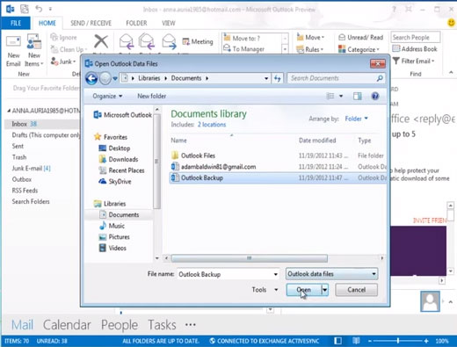Viewport: 457px width, 347px height.
Task: Open Filter Email dropdown
Action: click(414, 61)
